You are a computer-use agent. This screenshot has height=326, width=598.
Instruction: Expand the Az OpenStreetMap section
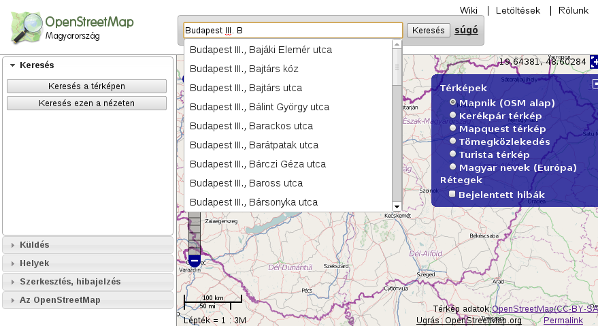click(88, 300)
